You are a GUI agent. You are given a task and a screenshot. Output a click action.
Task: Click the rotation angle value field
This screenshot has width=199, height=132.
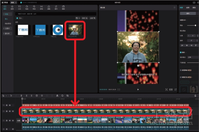(192, 41)
